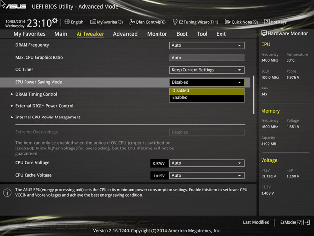314x236 pixels.
Task: Click the CPU temperature 30°C value
Action: pos(290,60)
